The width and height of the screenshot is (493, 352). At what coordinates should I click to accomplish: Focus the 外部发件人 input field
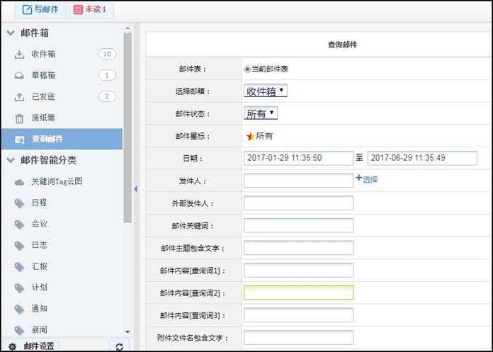[298, 203]
